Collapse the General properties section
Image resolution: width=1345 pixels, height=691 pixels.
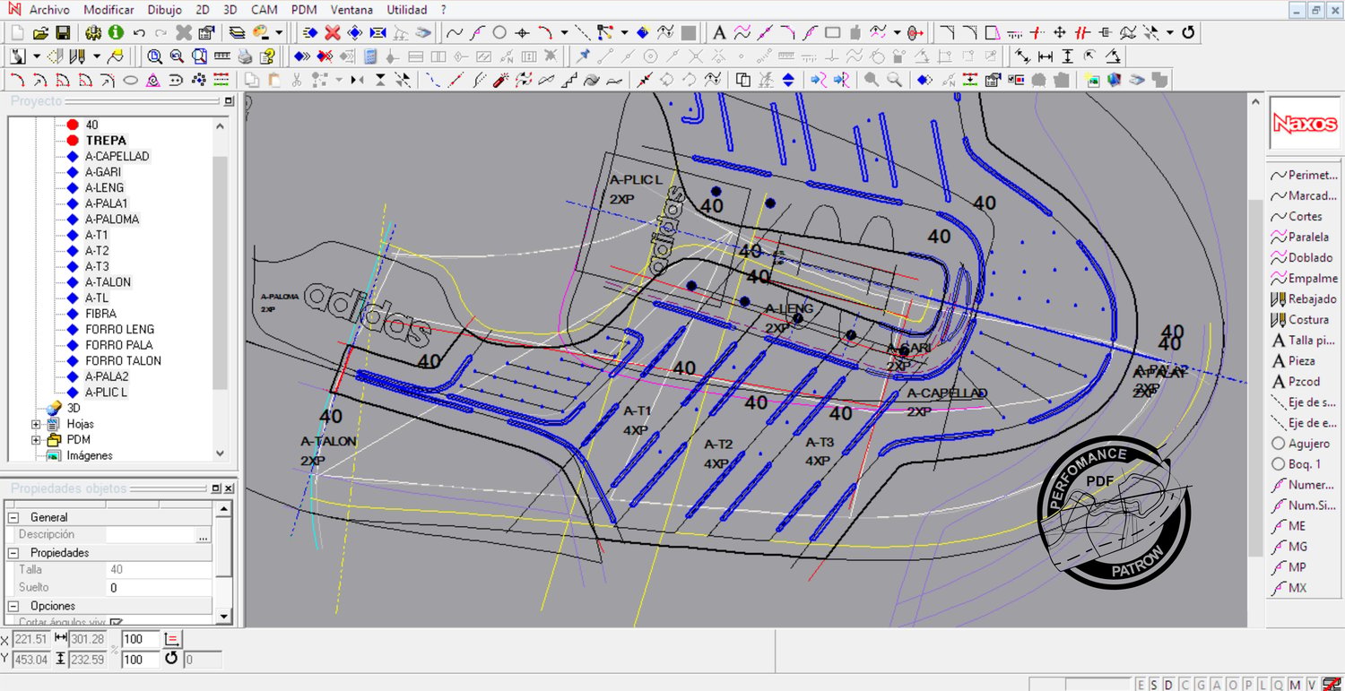[x=13, y=517]
